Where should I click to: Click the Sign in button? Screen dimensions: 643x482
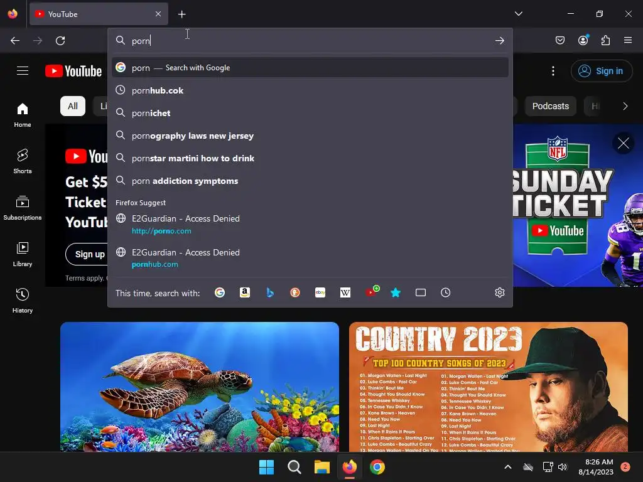pyautogui.click(x=601, y=71)
